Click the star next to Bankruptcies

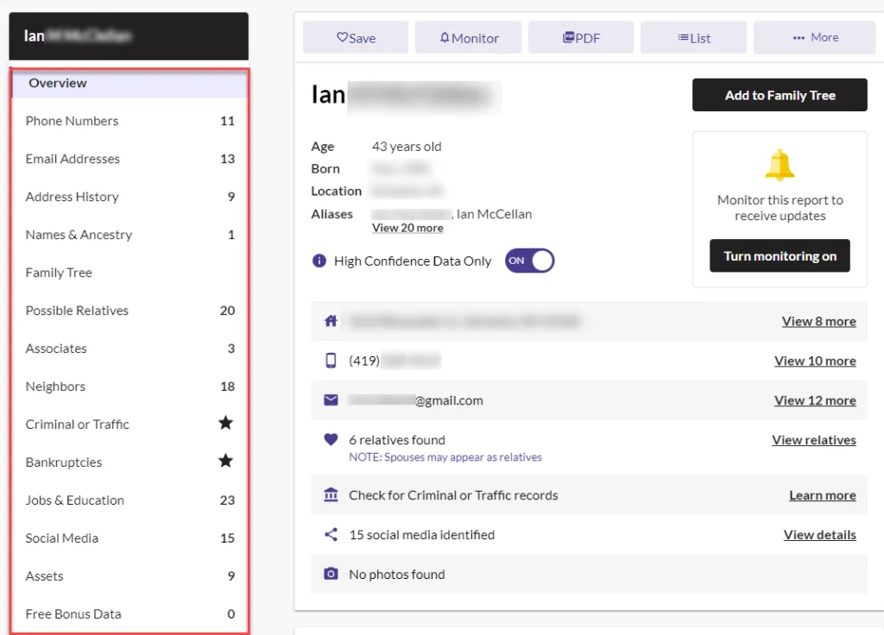point(225,461)
